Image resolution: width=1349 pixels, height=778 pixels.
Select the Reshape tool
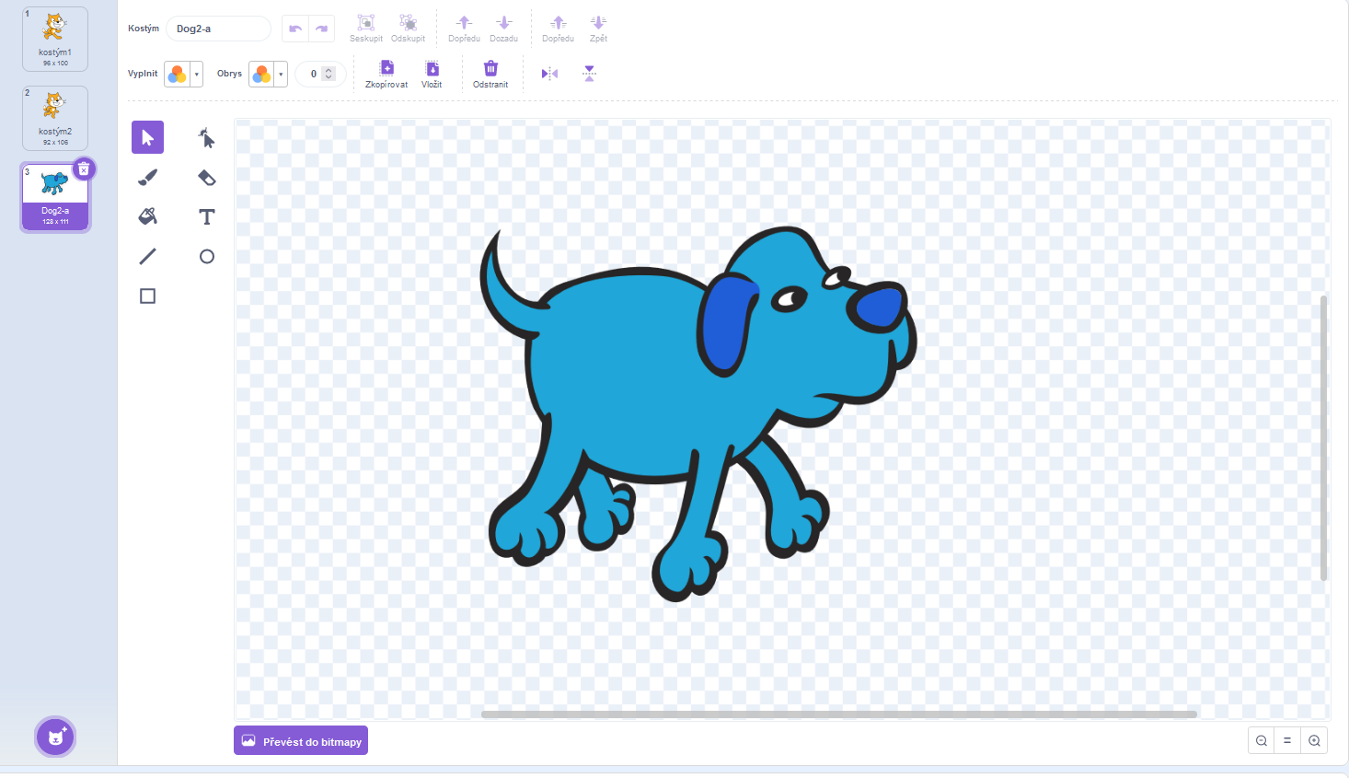tap(206, 137)
